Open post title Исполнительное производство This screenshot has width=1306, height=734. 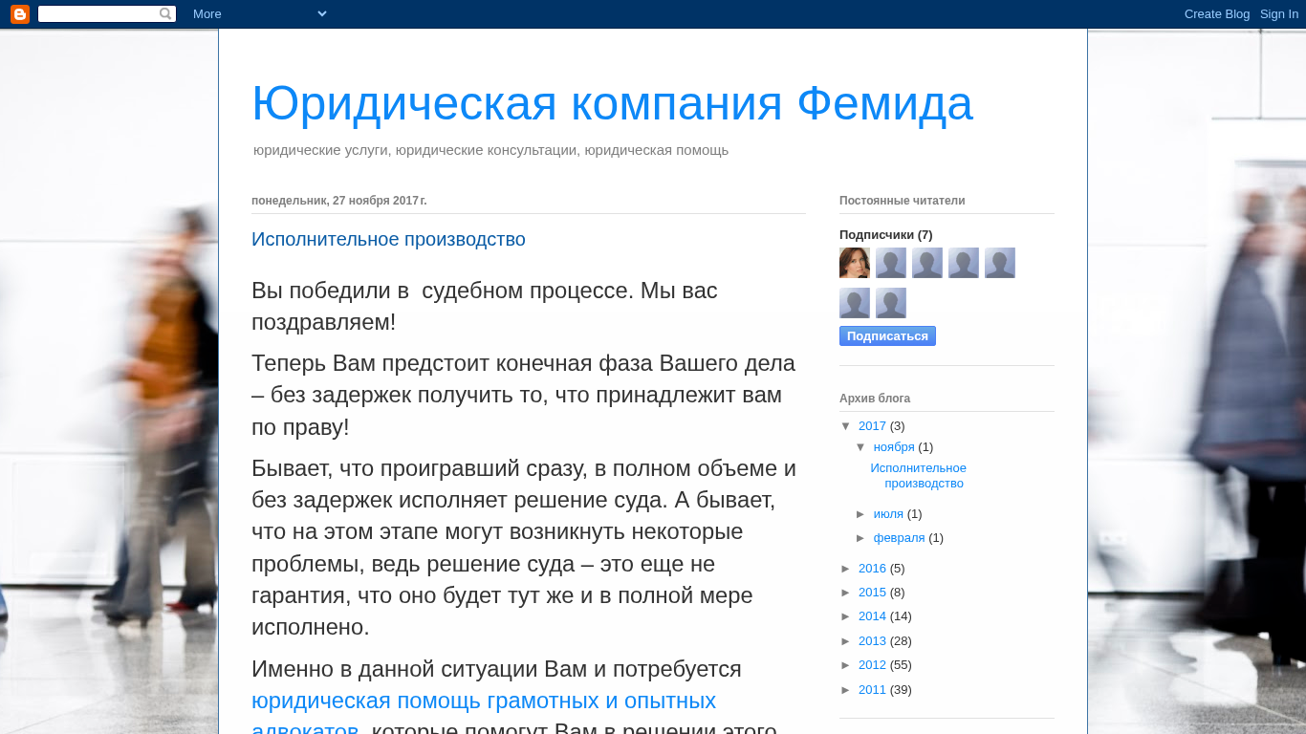388,239
